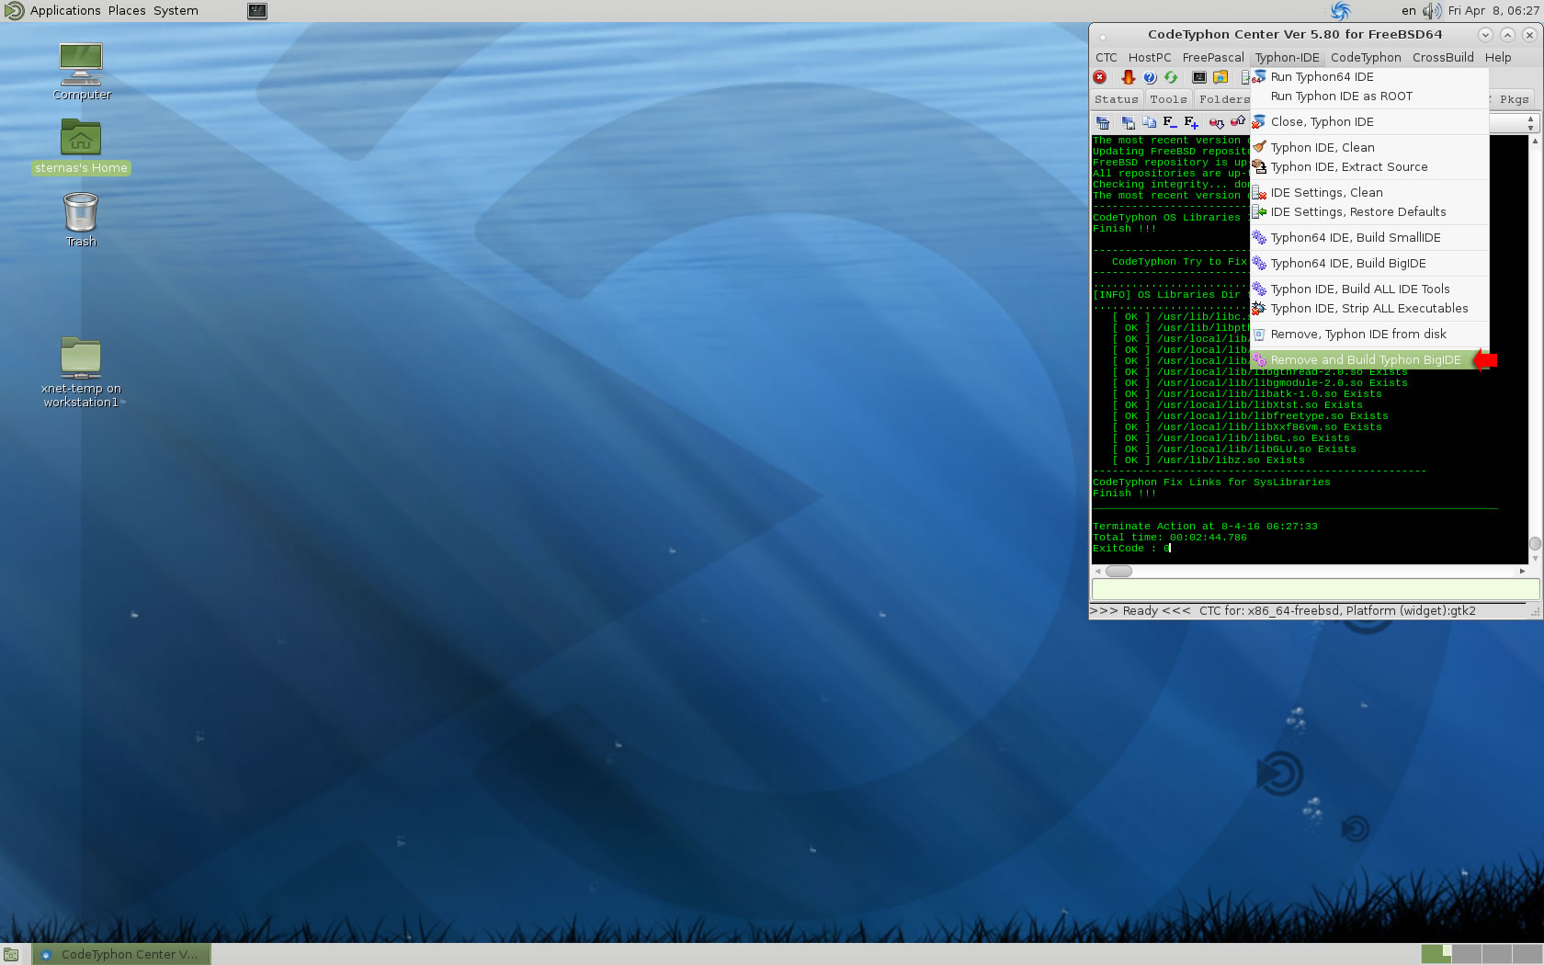Click the spin arrows beside log toolbar
This screenshot has height=965, width=1544.
coord(1530,122)
